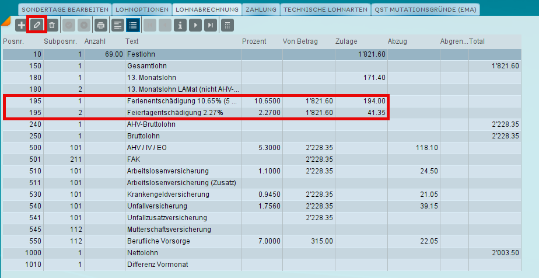
Task: Click the pencil edit icon
Action: [36, 25]
